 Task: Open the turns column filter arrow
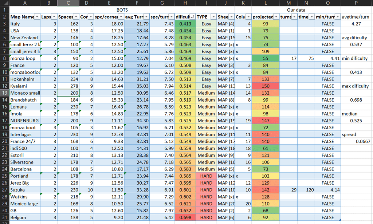click(x=294, y=17)
